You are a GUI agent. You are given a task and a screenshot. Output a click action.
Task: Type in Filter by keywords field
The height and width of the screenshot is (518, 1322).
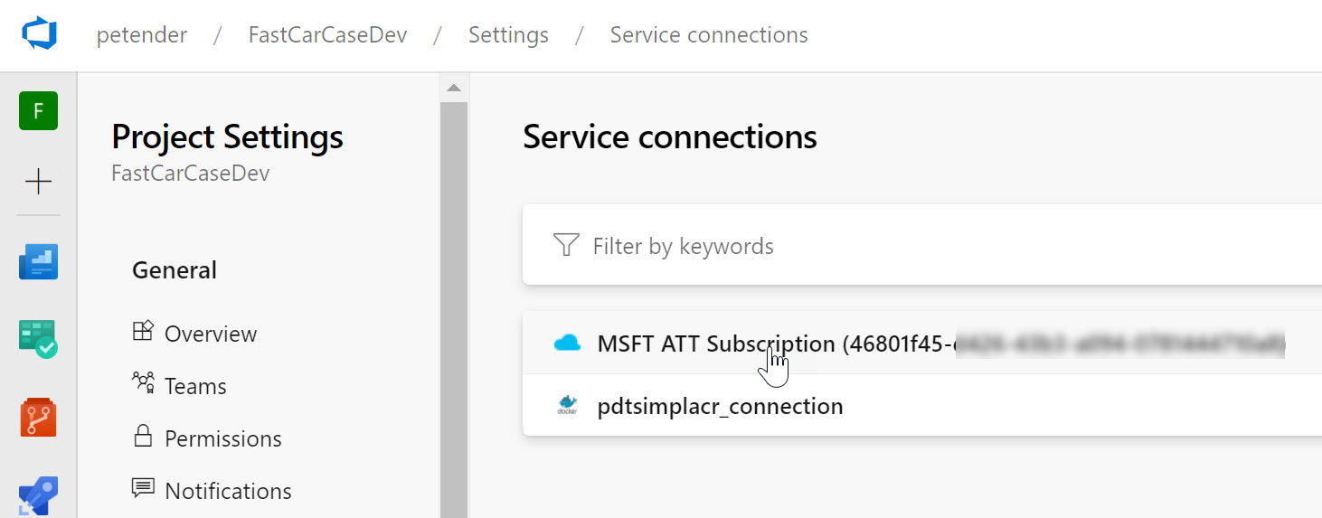click(x=814, y=246)
